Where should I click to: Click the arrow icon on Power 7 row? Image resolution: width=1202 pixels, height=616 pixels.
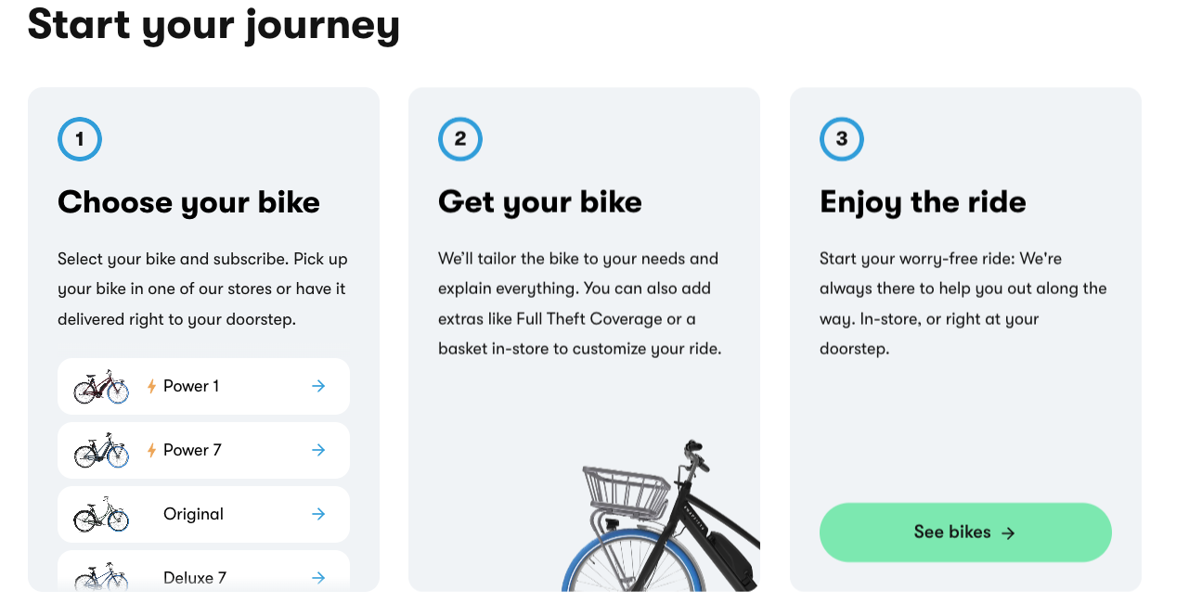point(318,450)
